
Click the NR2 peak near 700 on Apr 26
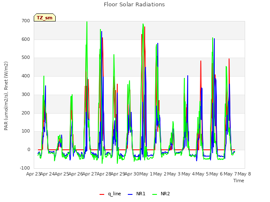point(87,22)
